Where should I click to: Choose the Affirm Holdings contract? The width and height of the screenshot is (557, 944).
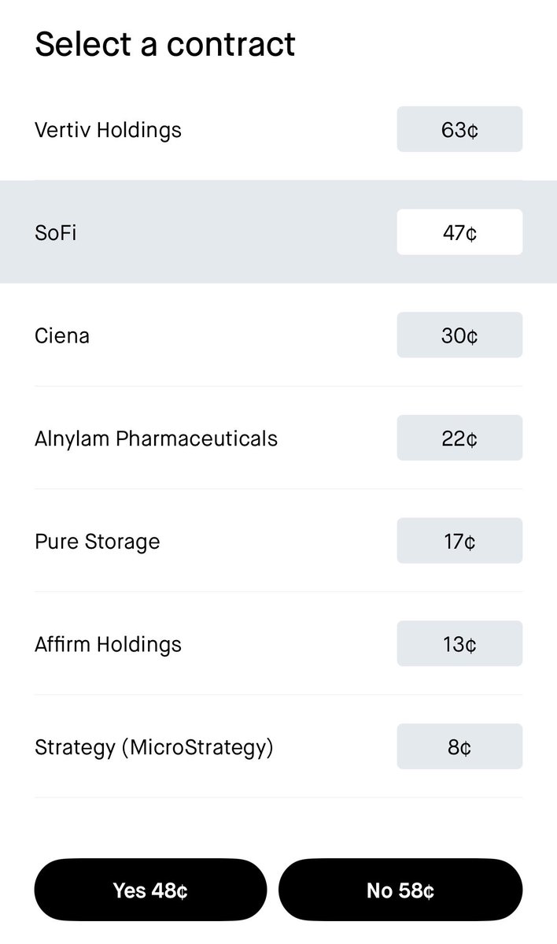pos(278,643)
